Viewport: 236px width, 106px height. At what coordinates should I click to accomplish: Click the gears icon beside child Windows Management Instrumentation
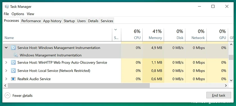pyautogui.click(x=16, y=55)
